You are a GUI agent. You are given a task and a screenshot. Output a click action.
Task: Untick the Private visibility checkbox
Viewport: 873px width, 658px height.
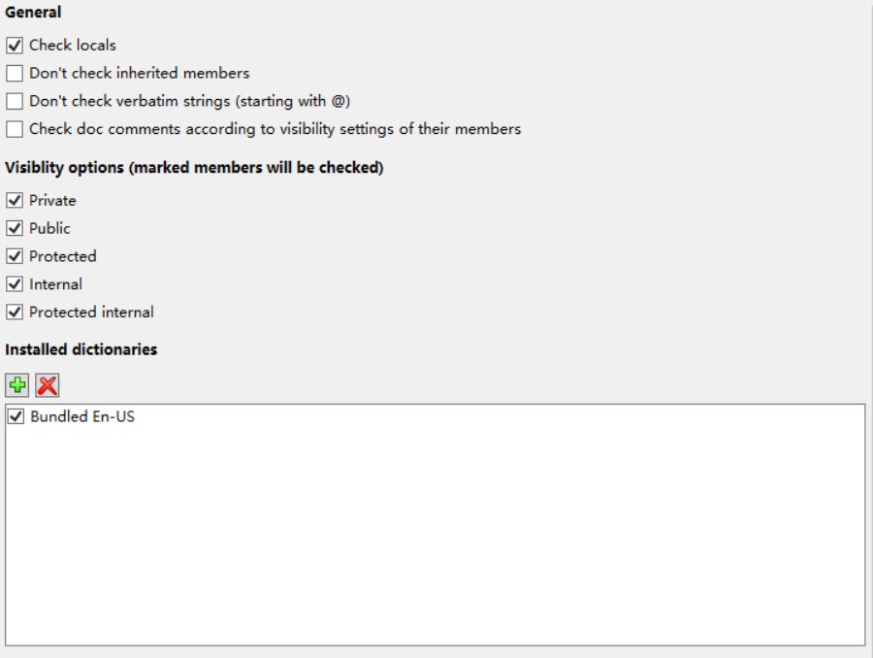point(15,201)
